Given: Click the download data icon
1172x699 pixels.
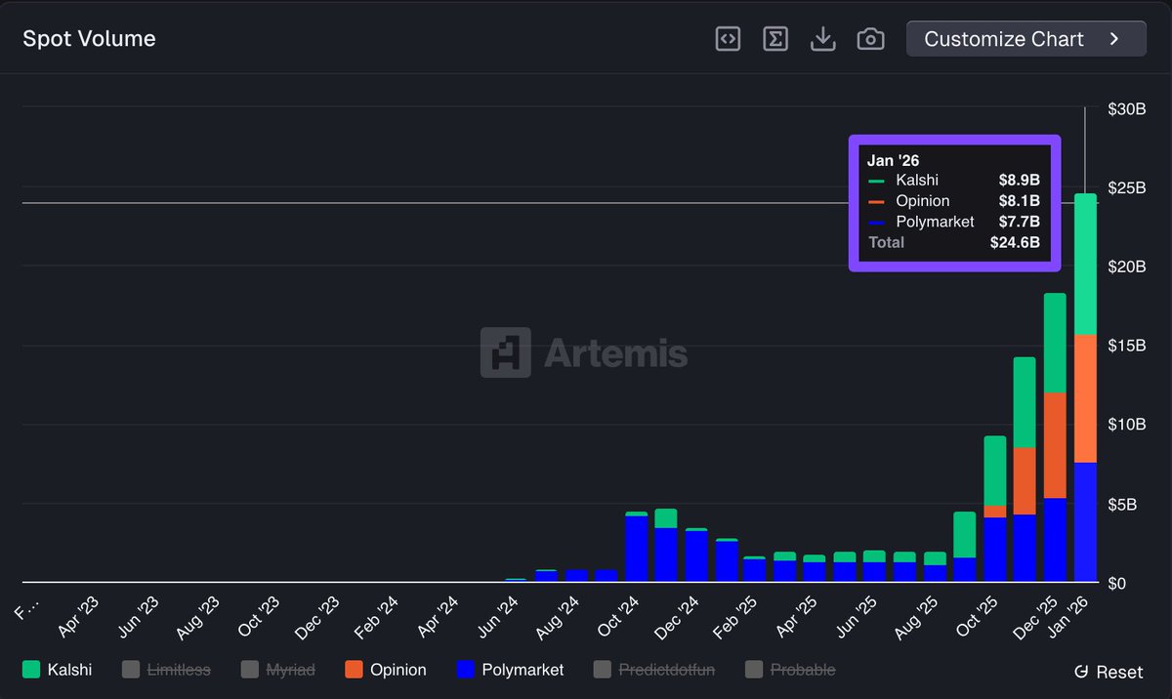Looking at the screenshot, I should pos(822,39).
